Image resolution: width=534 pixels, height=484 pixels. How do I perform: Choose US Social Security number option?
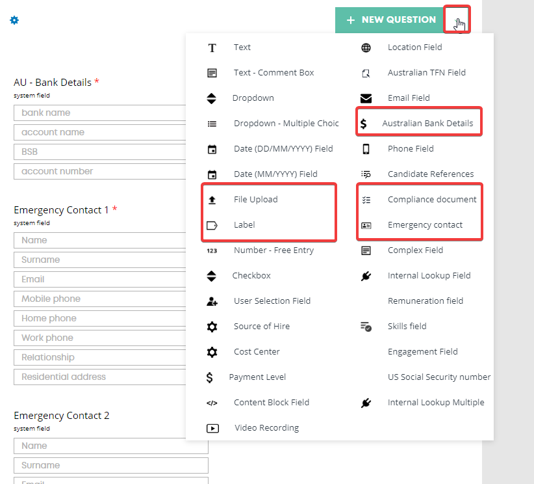439,377
